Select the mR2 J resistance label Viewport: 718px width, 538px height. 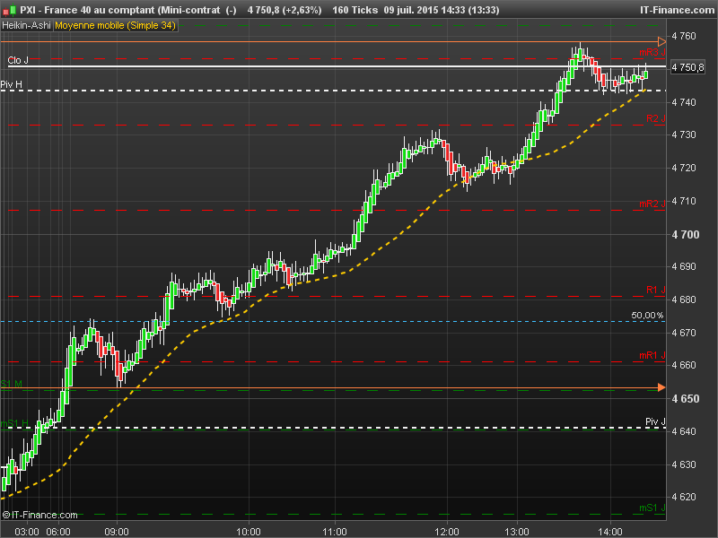(x=652, y=204)
